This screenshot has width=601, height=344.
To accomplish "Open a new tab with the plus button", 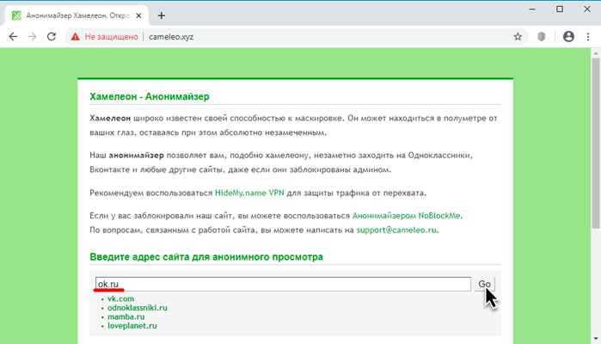I will pyautogui.click(x=162, y=15).
